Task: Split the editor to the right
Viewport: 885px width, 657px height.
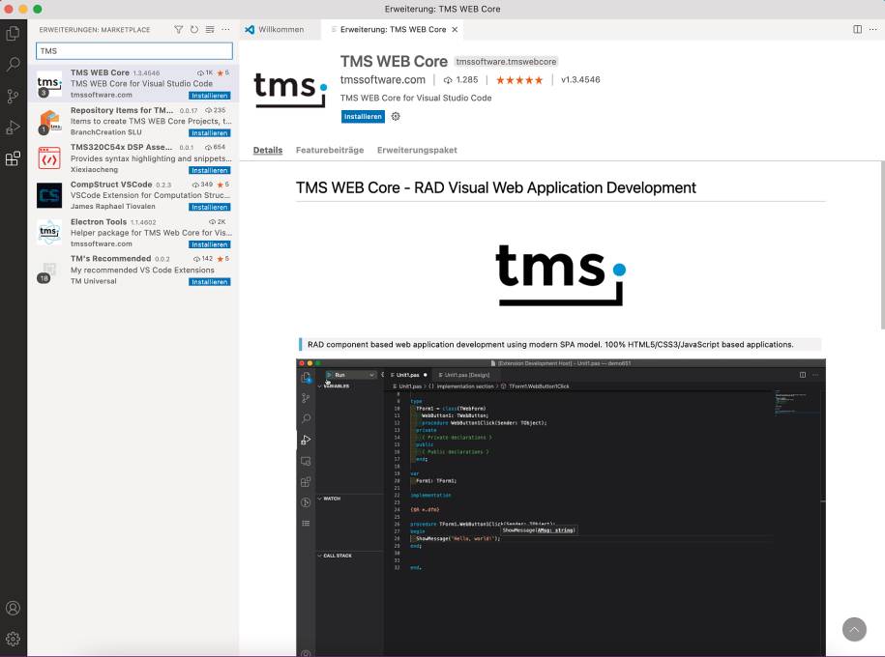Action: tap(857, 29)
